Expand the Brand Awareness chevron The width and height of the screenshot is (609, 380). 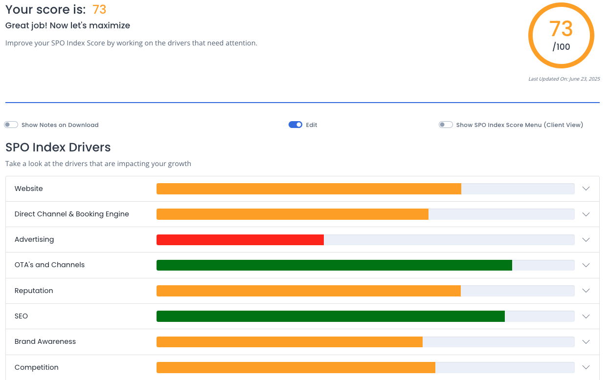point(586,342)
